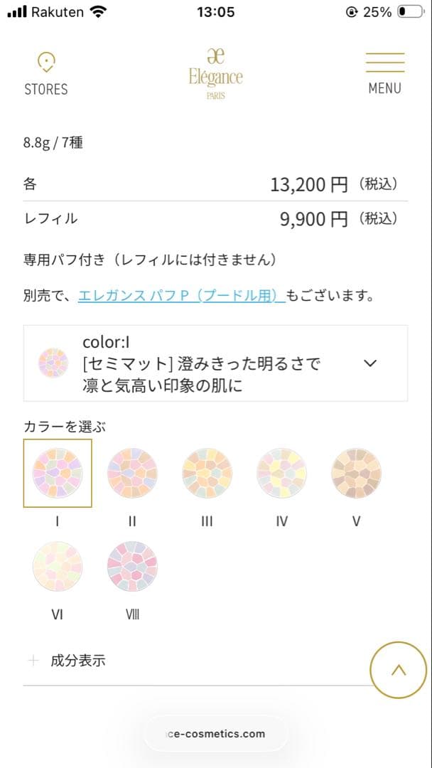Viewport: 432px width, 768px height.
Task: Open the Elégance PARIS logo
Action: click(x=216, y=71)
